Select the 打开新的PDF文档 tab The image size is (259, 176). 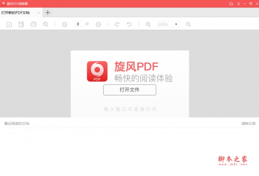(21, 13)
